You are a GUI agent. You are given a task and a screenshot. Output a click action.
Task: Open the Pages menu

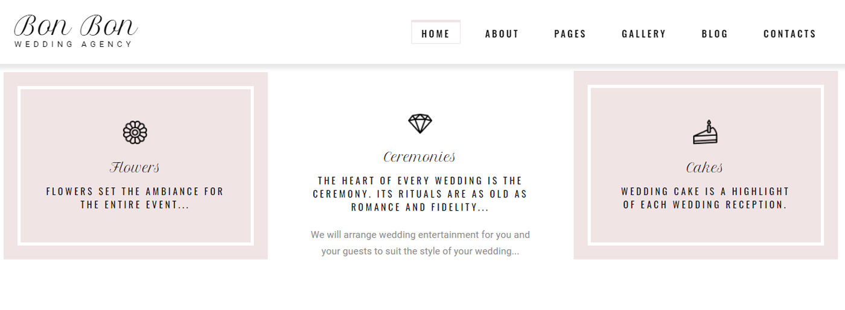click(570, 34)
